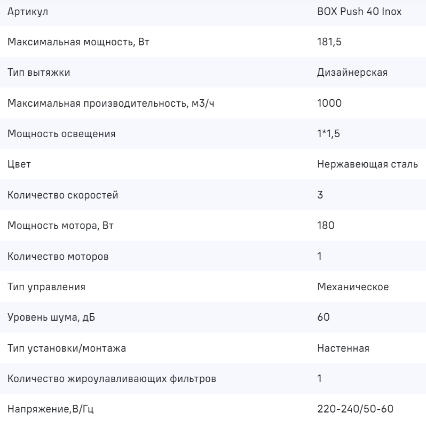This screenshot has width=426, height=421.
Task: Click the Количество скоростей label
Action: point(63,195)
